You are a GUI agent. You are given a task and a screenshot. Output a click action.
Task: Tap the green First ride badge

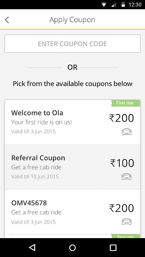tap(125, 103)
